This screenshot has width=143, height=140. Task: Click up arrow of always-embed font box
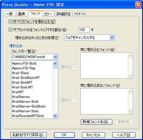coord(130,55)
